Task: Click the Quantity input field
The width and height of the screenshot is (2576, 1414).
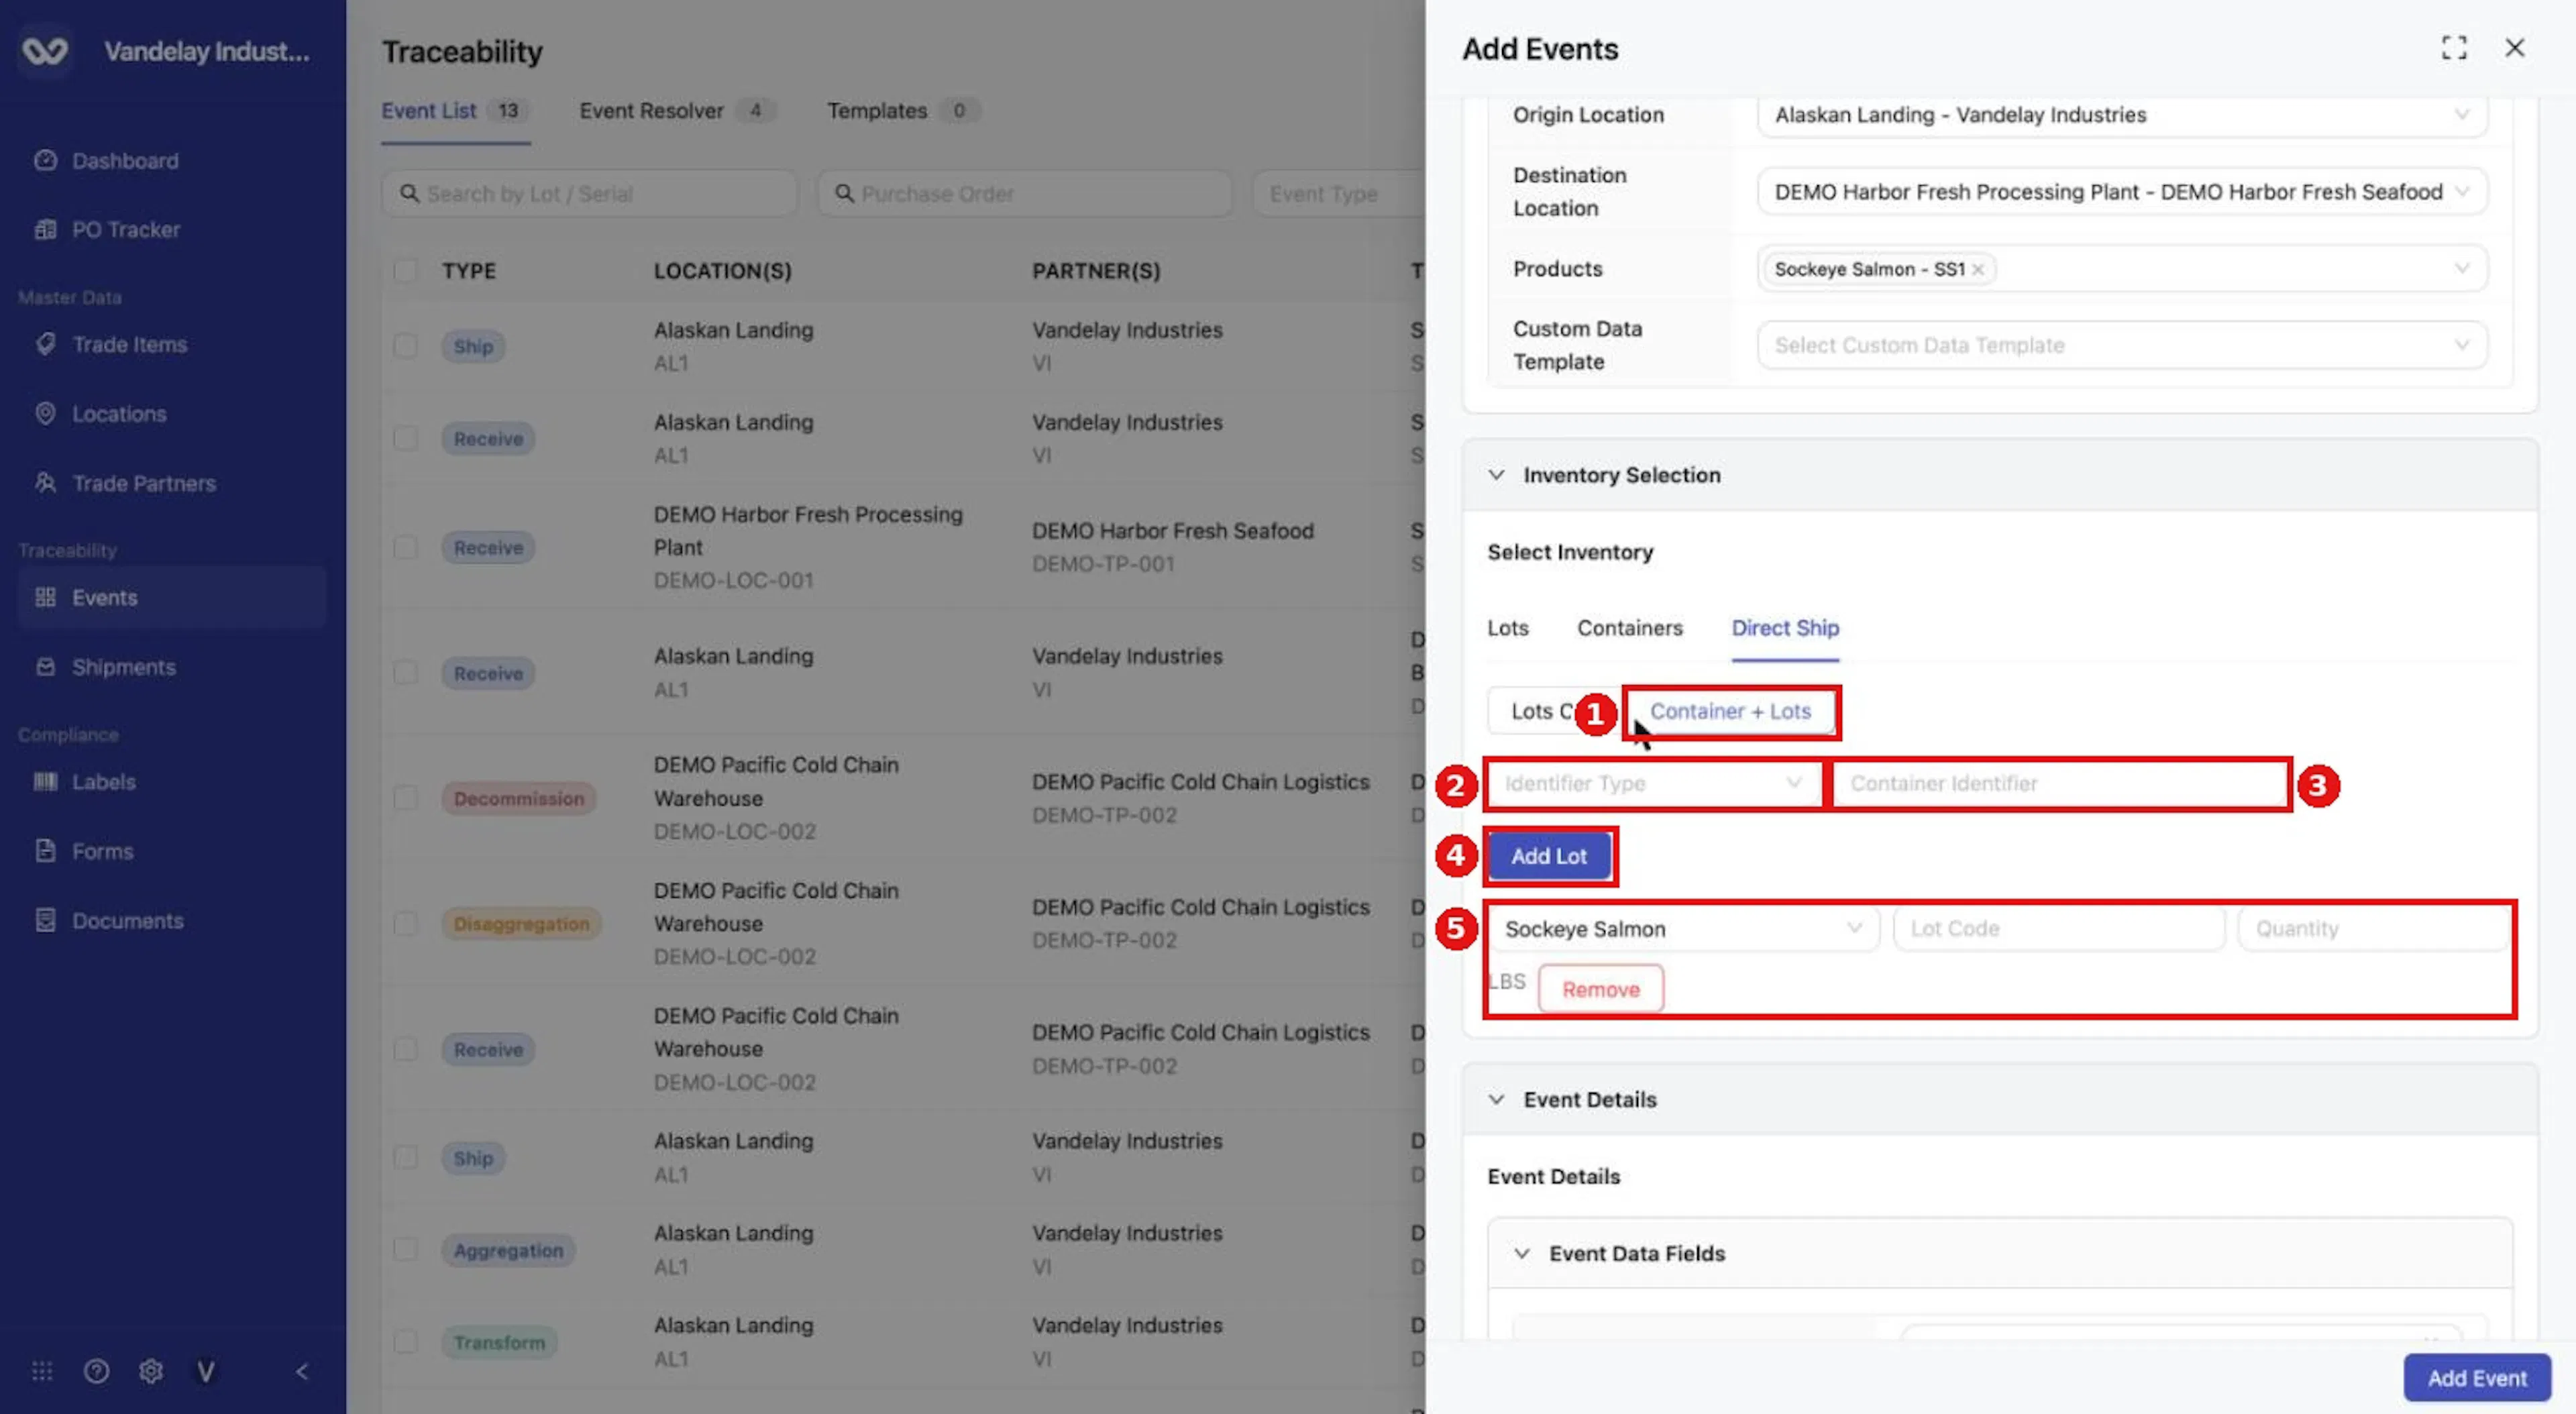Action: pyautogui.click(x=2375, y=929)
